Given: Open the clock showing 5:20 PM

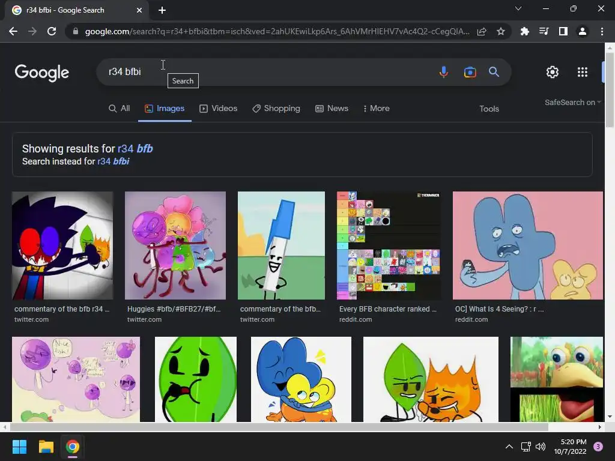Looking at the screenshot, I should (571, 447).
